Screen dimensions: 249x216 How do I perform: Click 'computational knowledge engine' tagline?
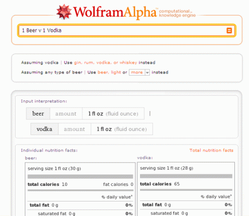[177, 13]
